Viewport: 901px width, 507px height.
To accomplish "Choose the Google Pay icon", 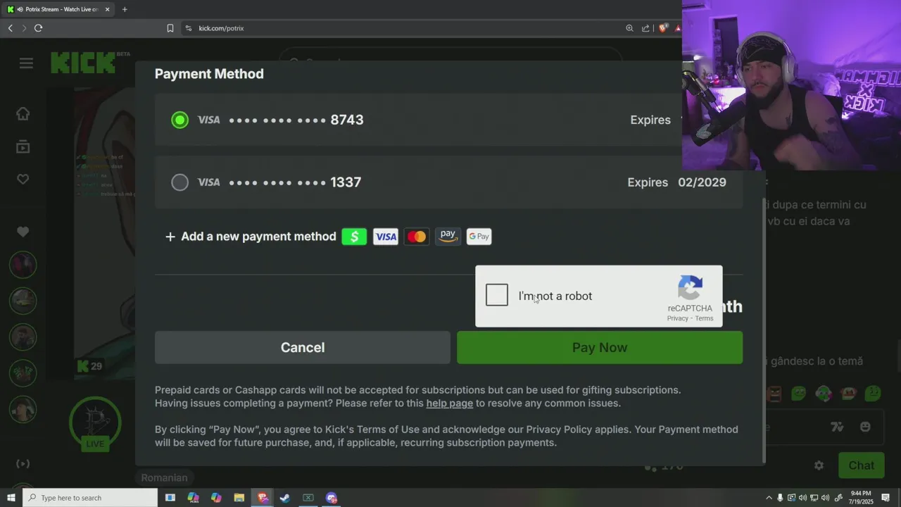I will click(479, 237).
